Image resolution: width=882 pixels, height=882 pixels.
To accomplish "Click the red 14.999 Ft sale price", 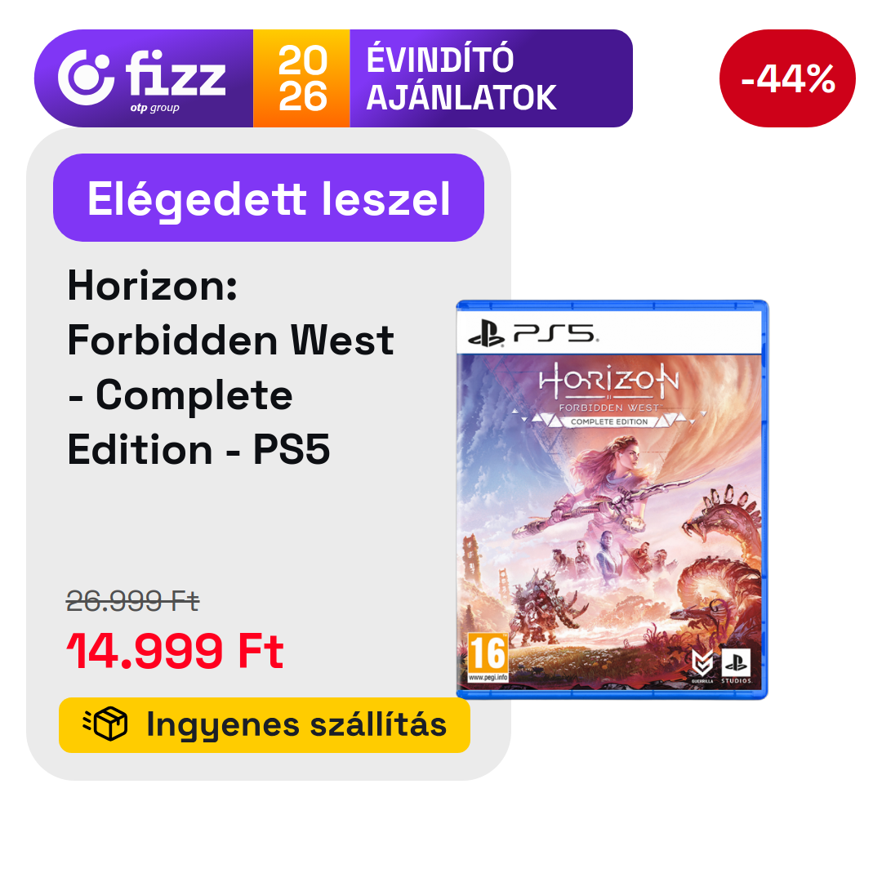I will [175, 651].
